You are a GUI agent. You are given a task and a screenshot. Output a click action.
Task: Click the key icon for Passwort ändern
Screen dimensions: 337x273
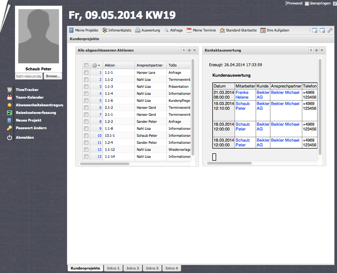pyautogui.click(x=10, y=128)
